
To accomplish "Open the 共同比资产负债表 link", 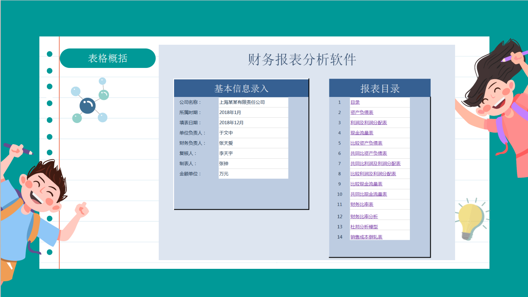I will click(369, 153).
